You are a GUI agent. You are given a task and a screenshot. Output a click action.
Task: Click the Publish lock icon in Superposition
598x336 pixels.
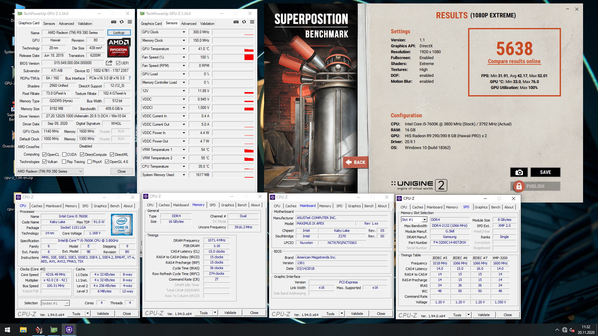click(x=519, y=186)
